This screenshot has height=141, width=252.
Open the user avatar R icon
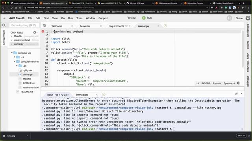[229, 18]
